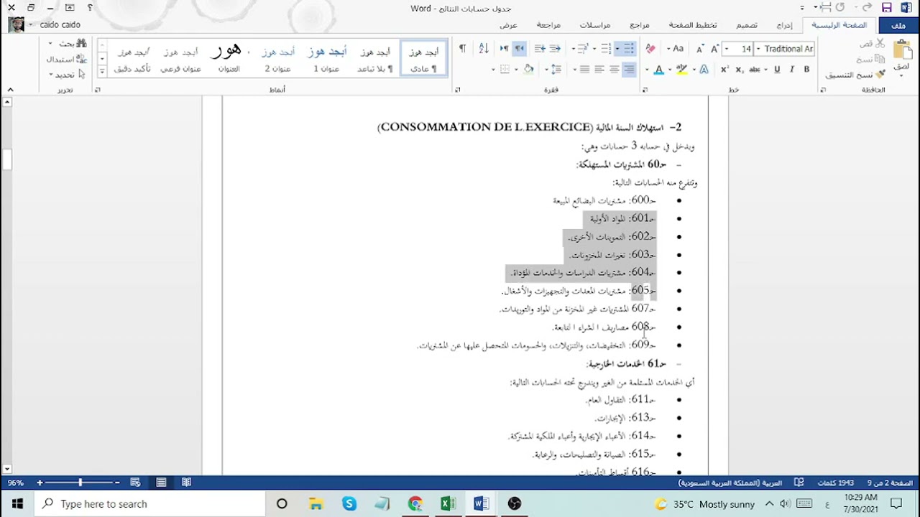Toggle Strikethrough (abc) formatting
This screenshot has height=517, width=920.
[755, 70]
